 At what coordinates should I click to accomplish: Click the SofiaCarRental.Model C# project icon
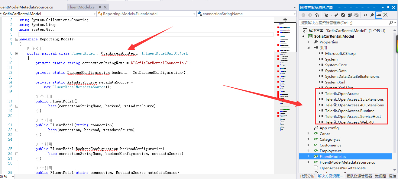coord(310,36)
